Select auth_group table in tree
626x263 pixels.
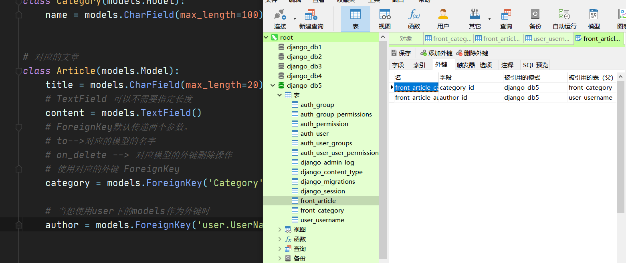click(317, 105)
